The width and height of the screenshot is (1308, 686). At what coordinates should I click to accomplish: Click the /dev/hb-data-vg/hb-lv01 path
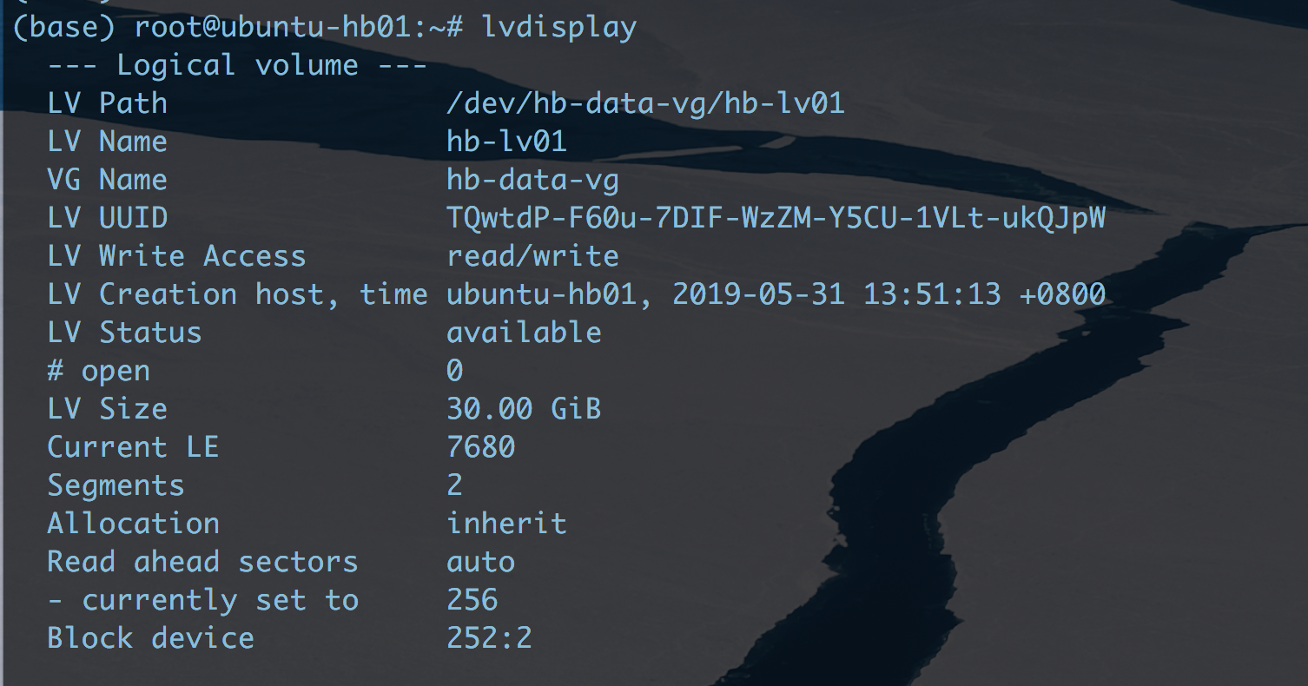644,104
